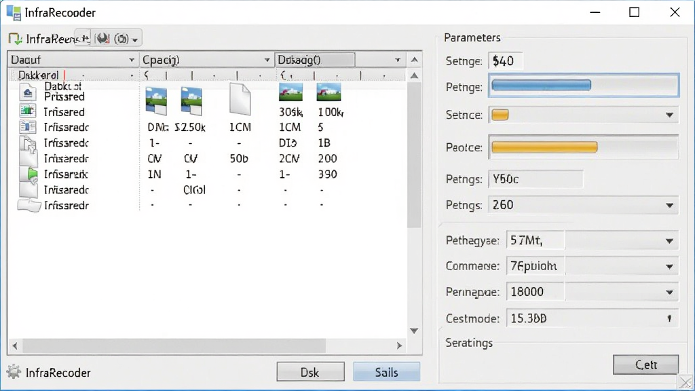Click the 57Mt, Pethagyae field value

[x=526, y=240]
